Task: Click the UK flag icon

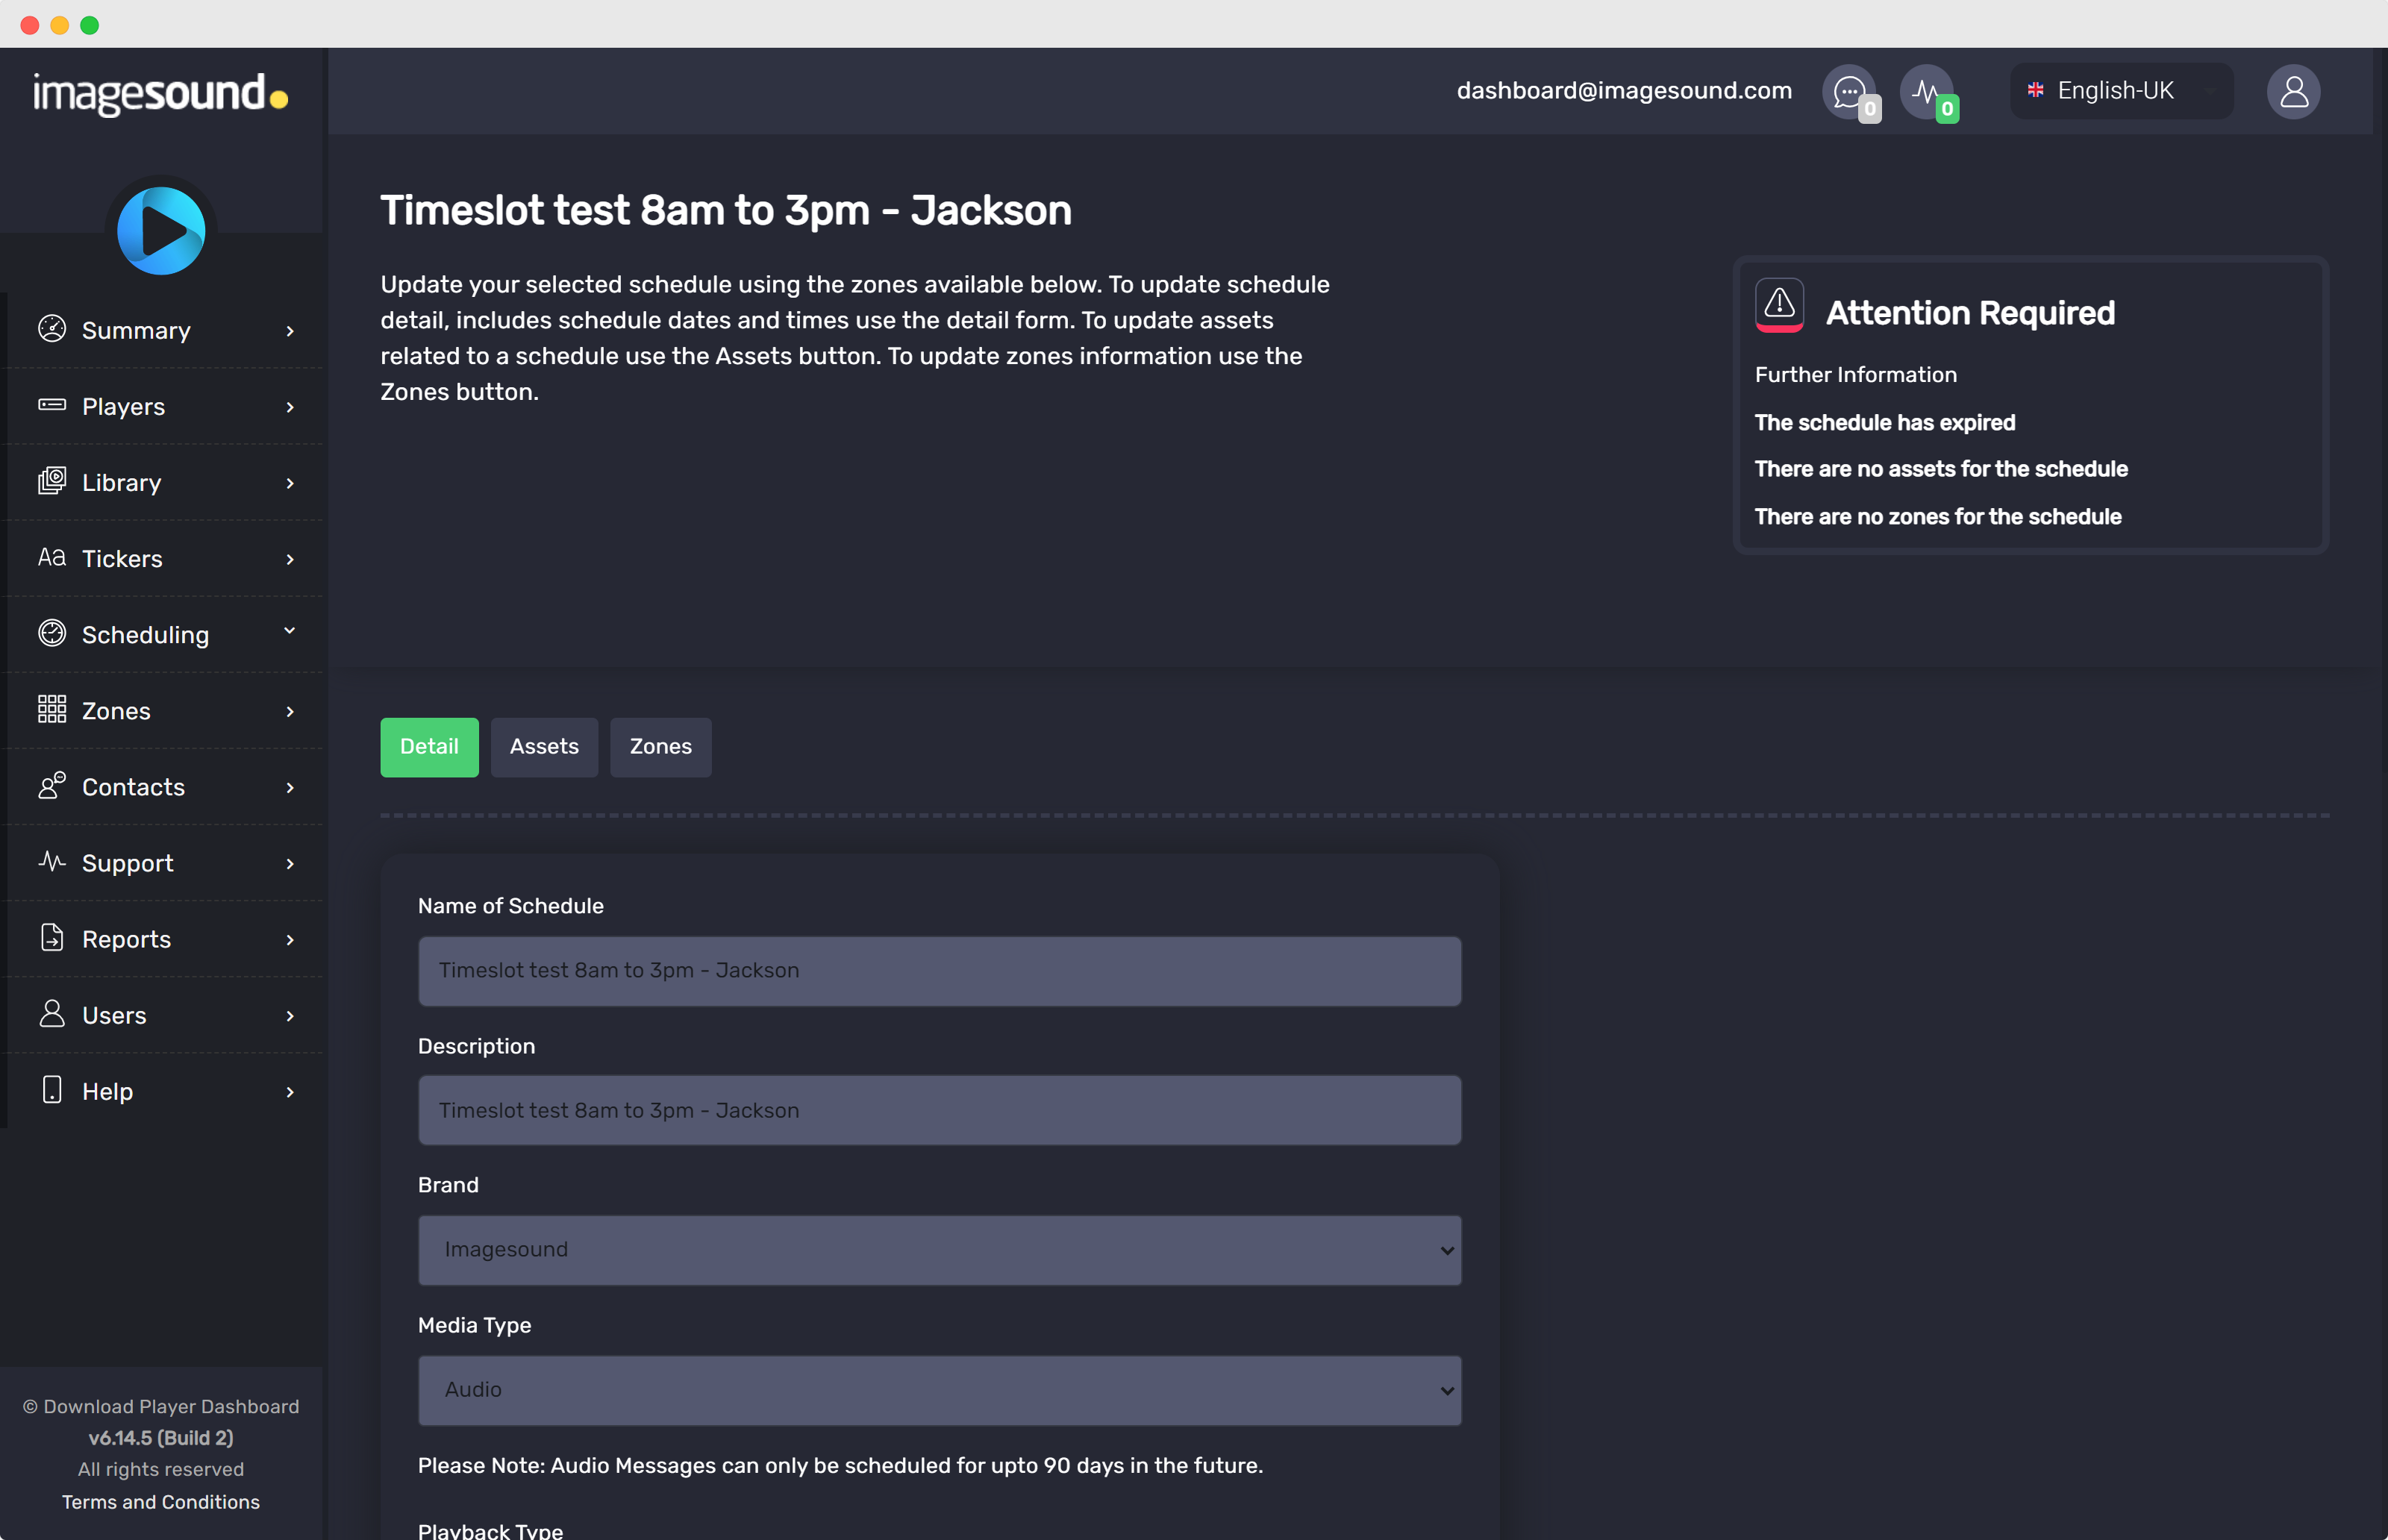Action: [2035, 90]
